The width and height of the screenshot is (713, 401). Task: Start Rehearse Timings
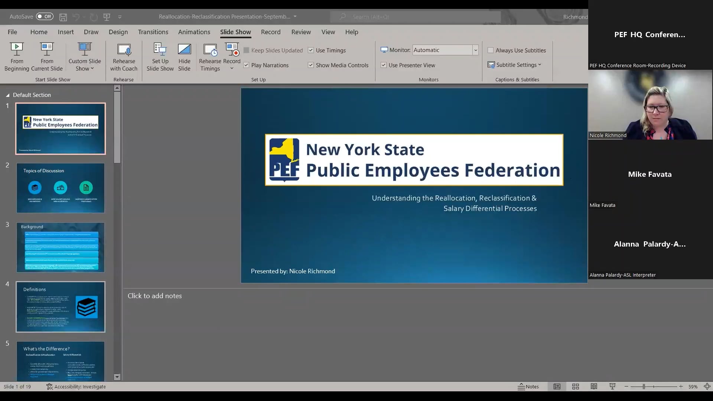point(210,56)
